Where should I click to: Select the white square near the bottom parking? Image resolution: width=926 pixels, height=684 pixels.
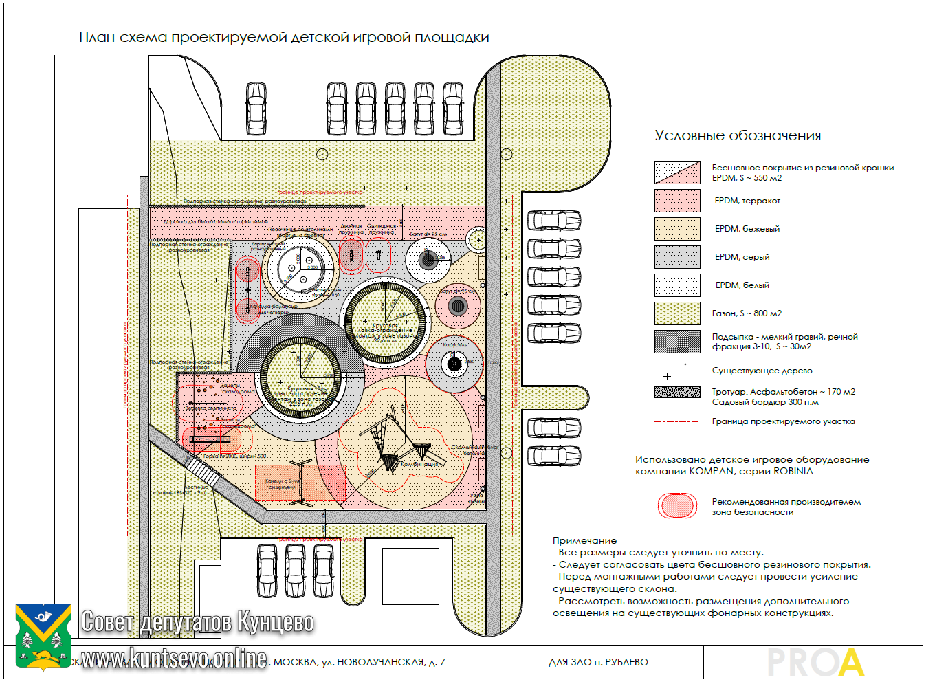[x=410, y=576]
